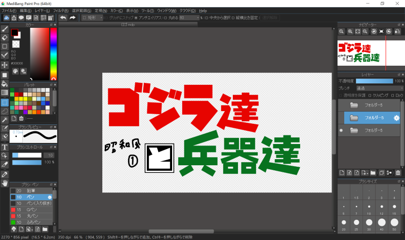This screenshot has height=240, width=405.
Task: Click the ロゴ.mdp document tab
Action: point(128,25)
